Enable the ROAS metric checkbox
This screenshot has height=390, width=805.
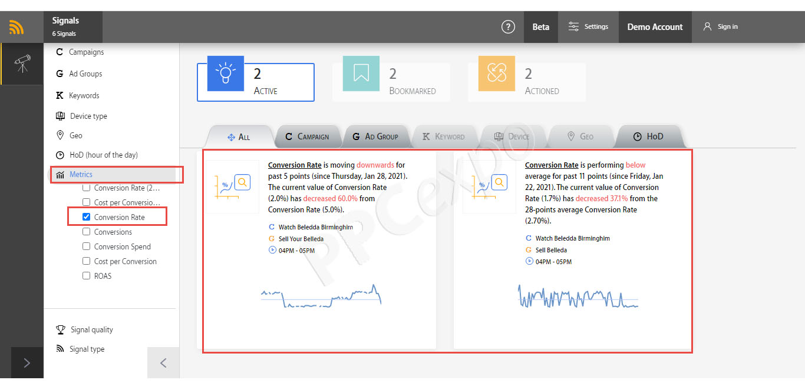pos(86,276)
